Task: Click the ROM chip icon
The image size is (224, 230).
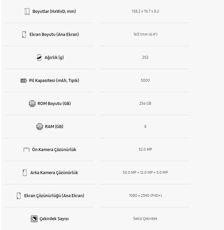Action: tap(32, 104)
